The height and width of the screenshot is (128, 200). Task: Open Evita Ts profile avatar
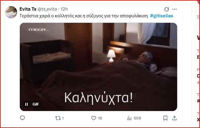click(x=11, y=12)
